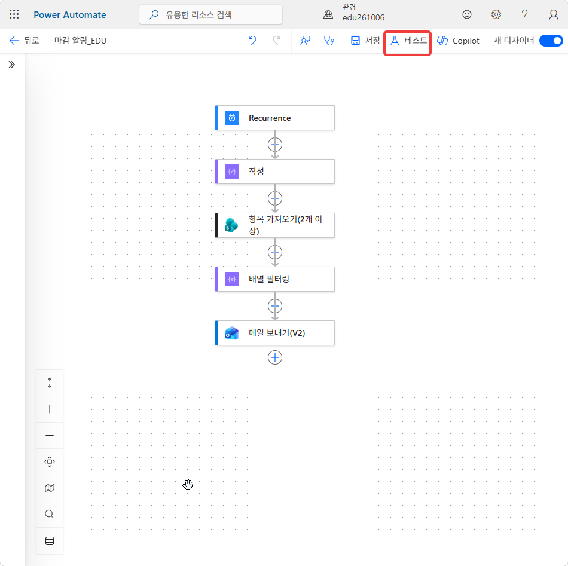Expand the left side panel chevrons
This screenshot has height=566, width=568.
click(x=12, y=65)
